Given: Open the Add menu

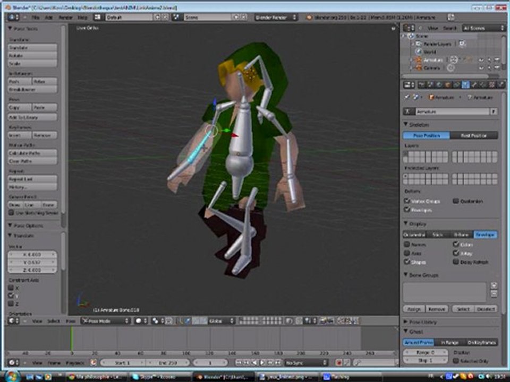Looking at the screenshot, I should click(x=49, y=17).
